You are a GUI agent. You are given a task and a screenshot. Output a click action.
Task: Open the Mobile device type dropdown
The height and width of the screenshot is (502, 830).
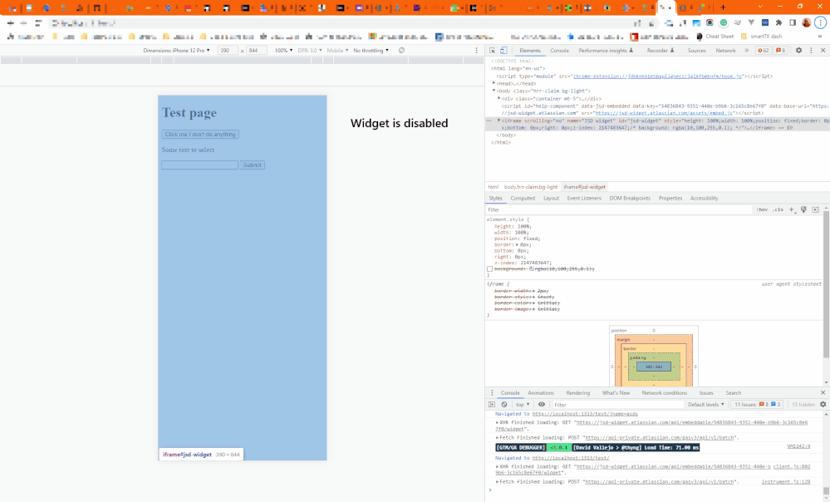pos(337,51)
